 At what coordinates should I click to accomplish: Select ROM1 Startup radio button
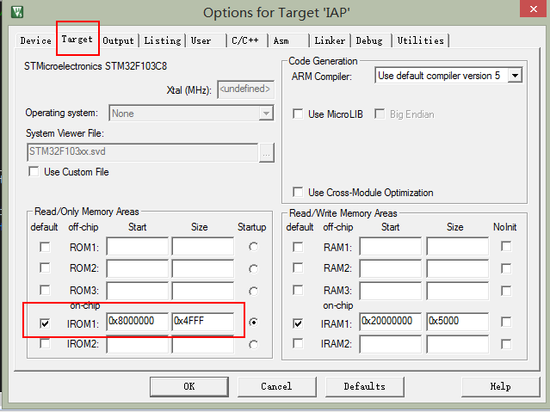[253, 247]
